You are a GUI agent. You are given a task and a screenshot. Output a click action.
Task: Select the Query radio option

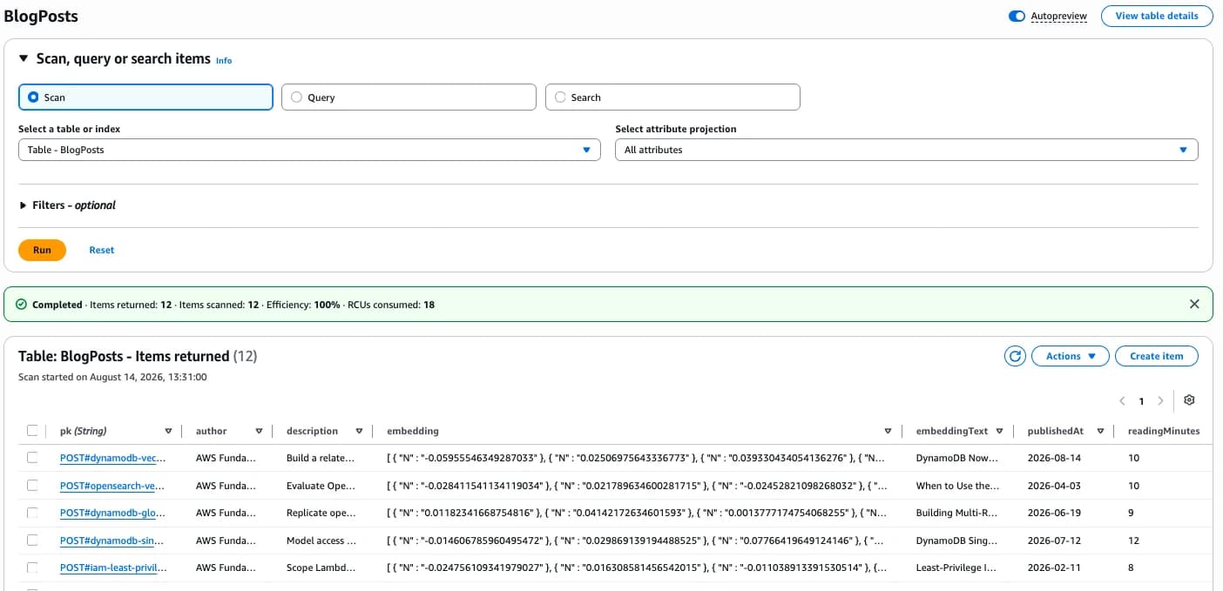click(409, 97)
